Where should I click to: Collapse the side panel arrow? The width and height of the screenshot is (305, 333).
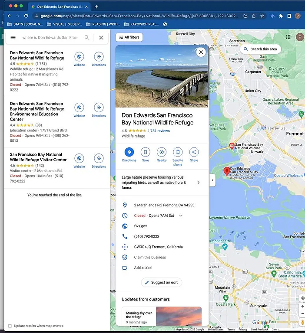pos(212,180)
